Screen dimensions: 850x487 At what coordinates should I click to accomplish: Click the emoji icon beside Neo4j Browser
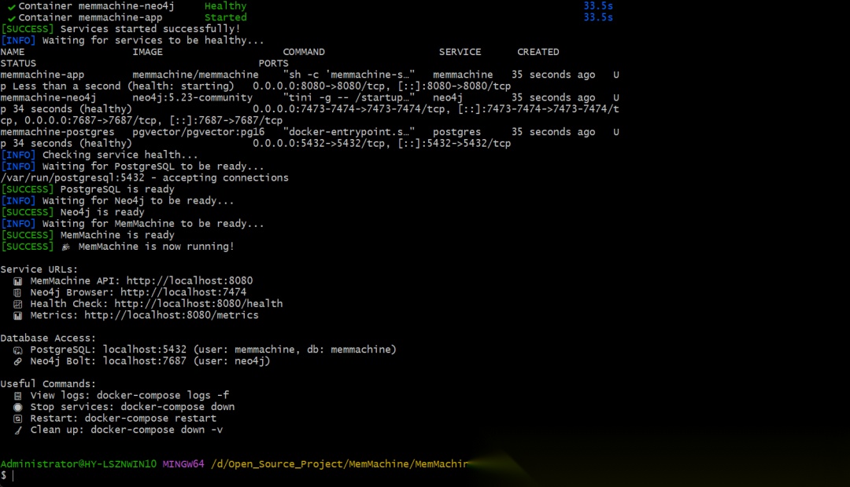click(18, 293)
